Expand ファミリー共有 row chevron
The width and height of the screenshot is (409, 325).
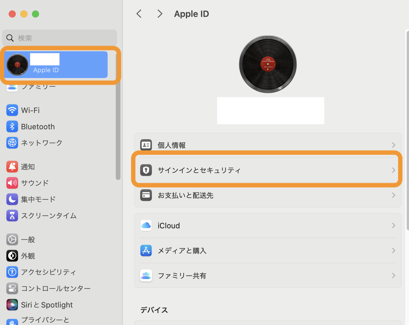[x=393, y=275]
